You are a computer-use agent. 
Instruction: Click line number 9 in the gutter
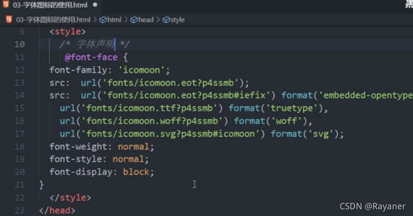[22, 32]
